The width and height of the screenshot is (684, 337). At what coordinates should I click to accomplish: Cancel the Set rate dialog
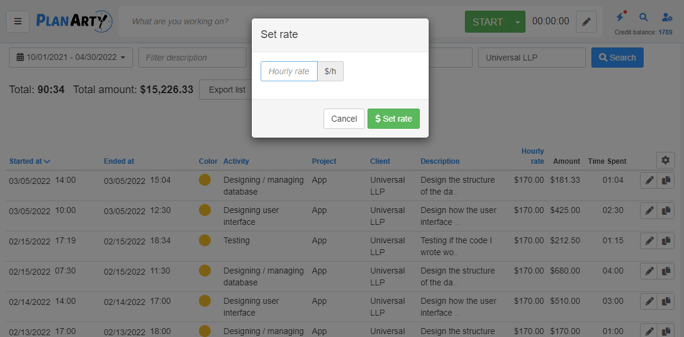344,119
